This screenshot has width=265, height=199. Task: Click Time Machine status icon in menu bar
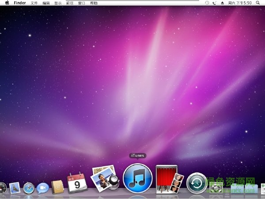coord(207,3)
